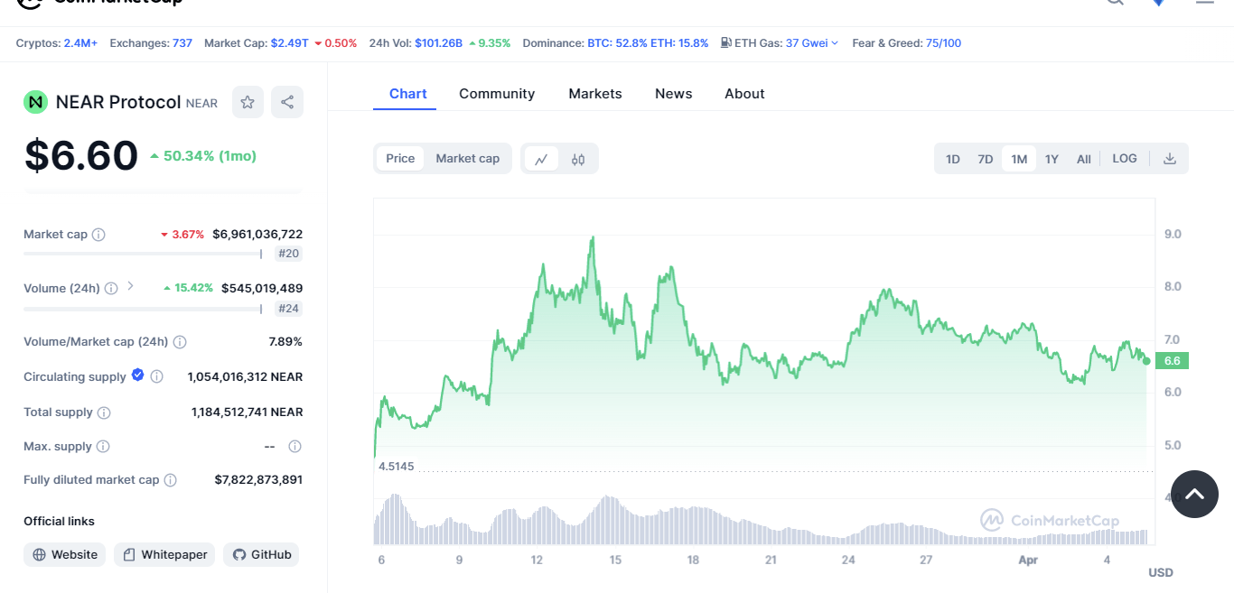1234x593 pixels.
Task: Set chart range to 1M
Action: tap(1019, 159)
